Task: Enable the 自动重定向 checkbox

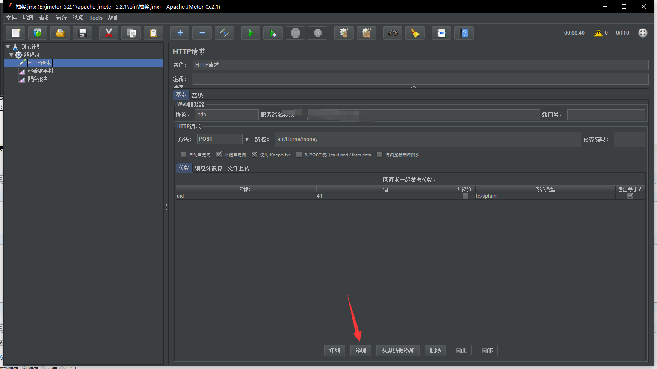Action: (183, 155)
